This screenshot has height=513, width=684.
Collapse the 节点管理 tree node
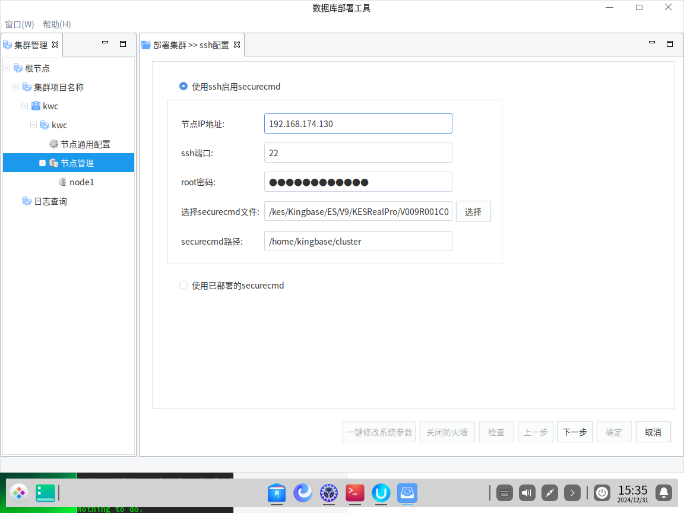[43, 163]
